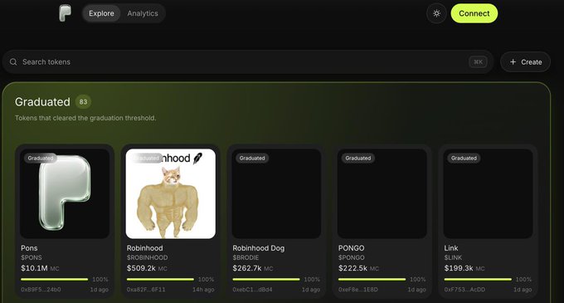This screenshot has width=564, height=303.
Task: Click the $PONS ticker
Action: (x=32, y=257)
